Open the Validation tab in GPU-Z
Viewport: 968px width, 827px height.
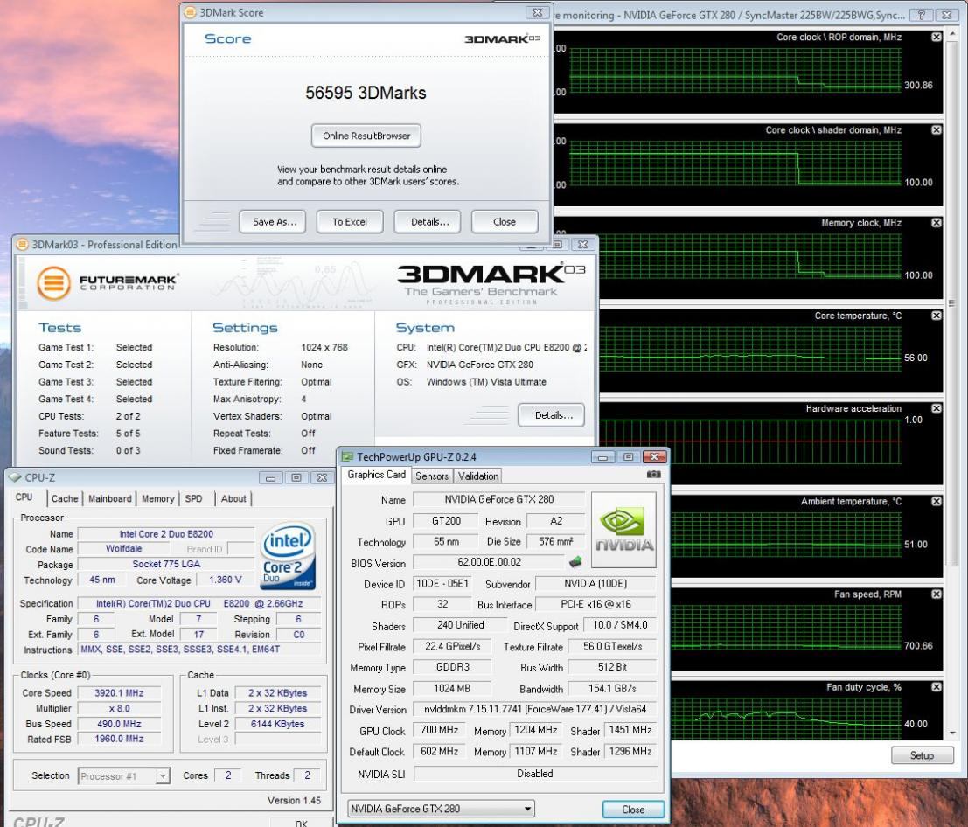coord(477,476)
